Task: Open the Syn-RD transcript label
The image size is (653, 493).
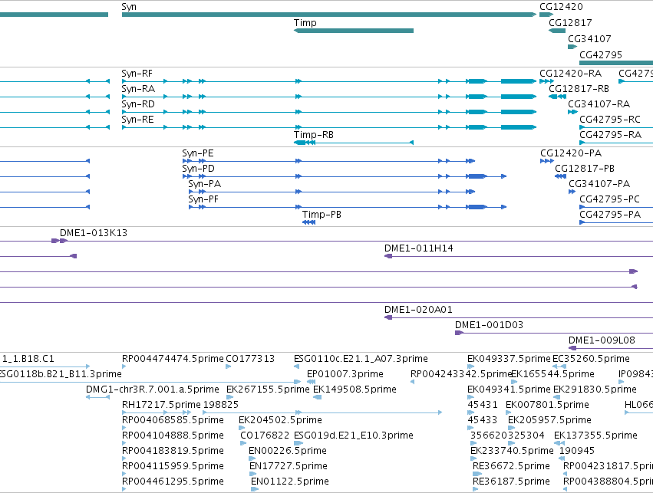Action: pos(138,104)
